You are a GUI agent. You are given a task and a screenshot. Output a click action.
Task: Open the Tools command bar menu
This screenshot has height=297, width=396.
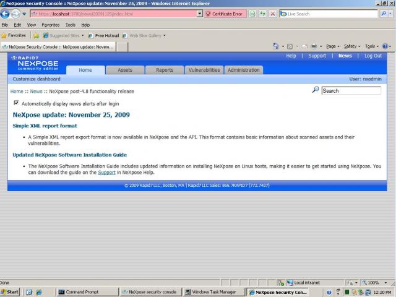point(371,46)
